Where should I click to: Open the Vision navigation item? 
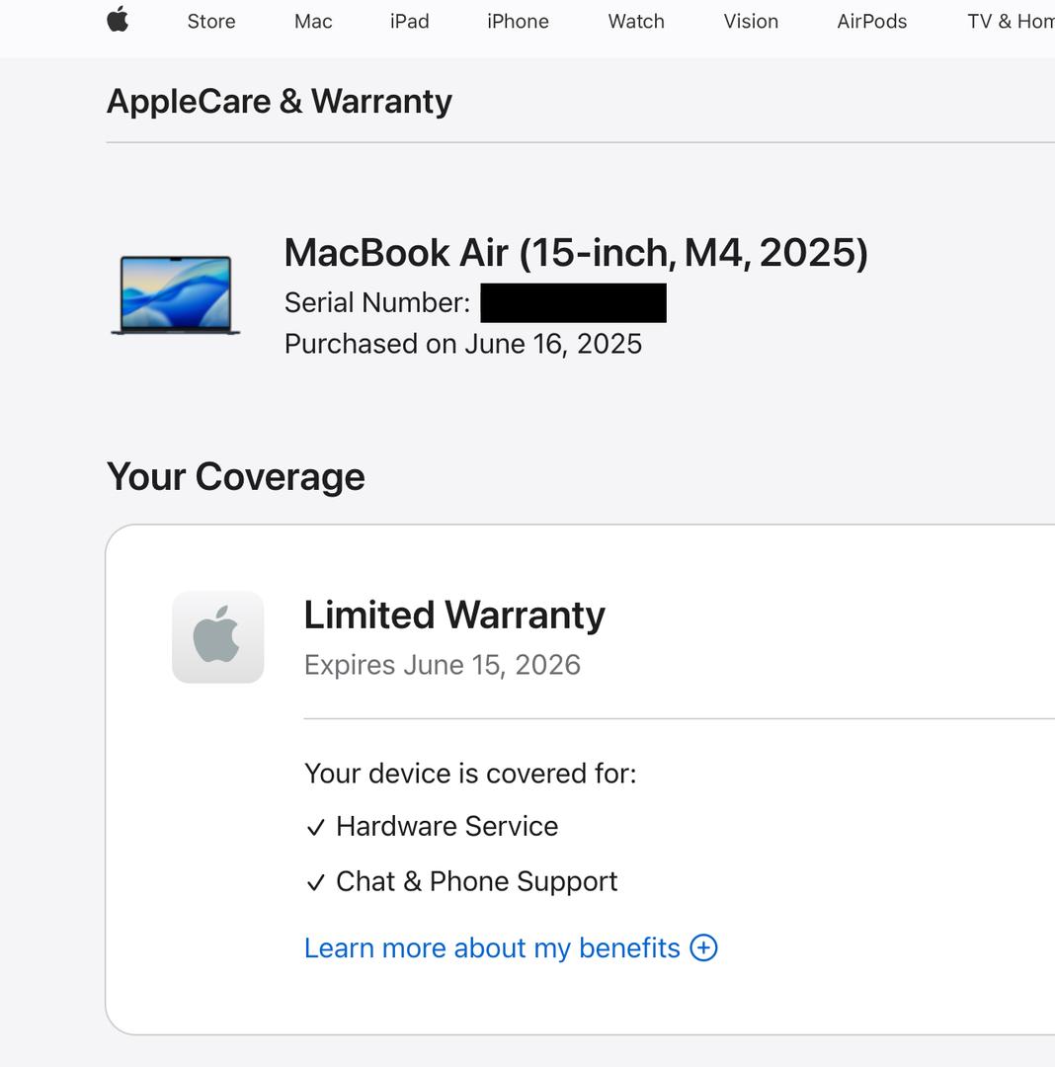[751, 22]
